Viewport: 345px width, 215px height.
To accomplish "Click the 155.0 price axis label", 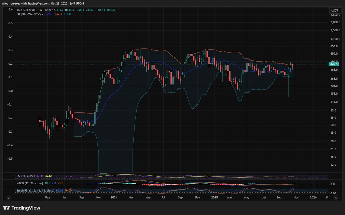I will pos(333,93).
